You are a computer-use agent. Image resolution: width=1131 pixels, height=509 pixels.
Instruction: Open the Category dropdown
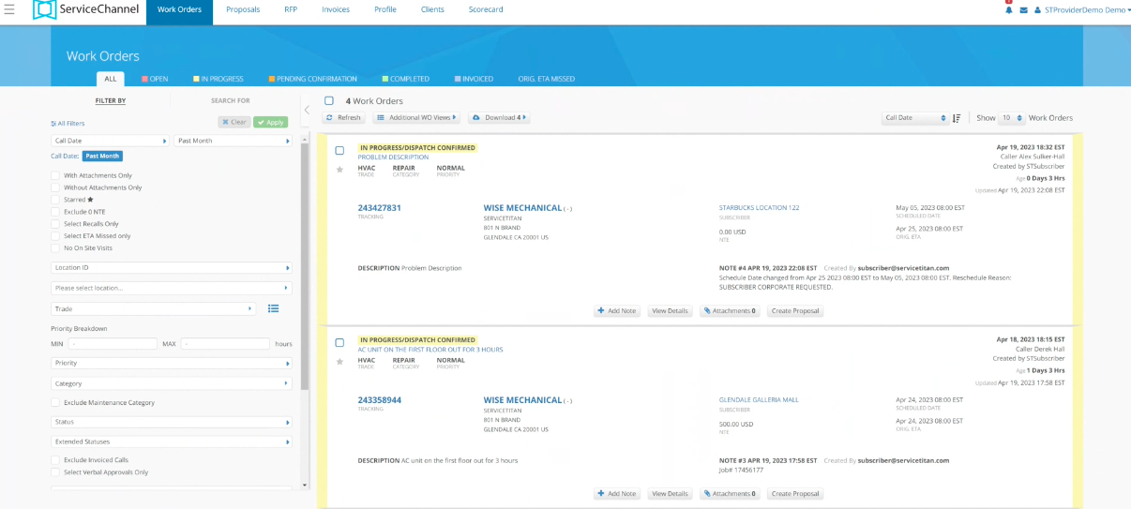pos(172,383)
